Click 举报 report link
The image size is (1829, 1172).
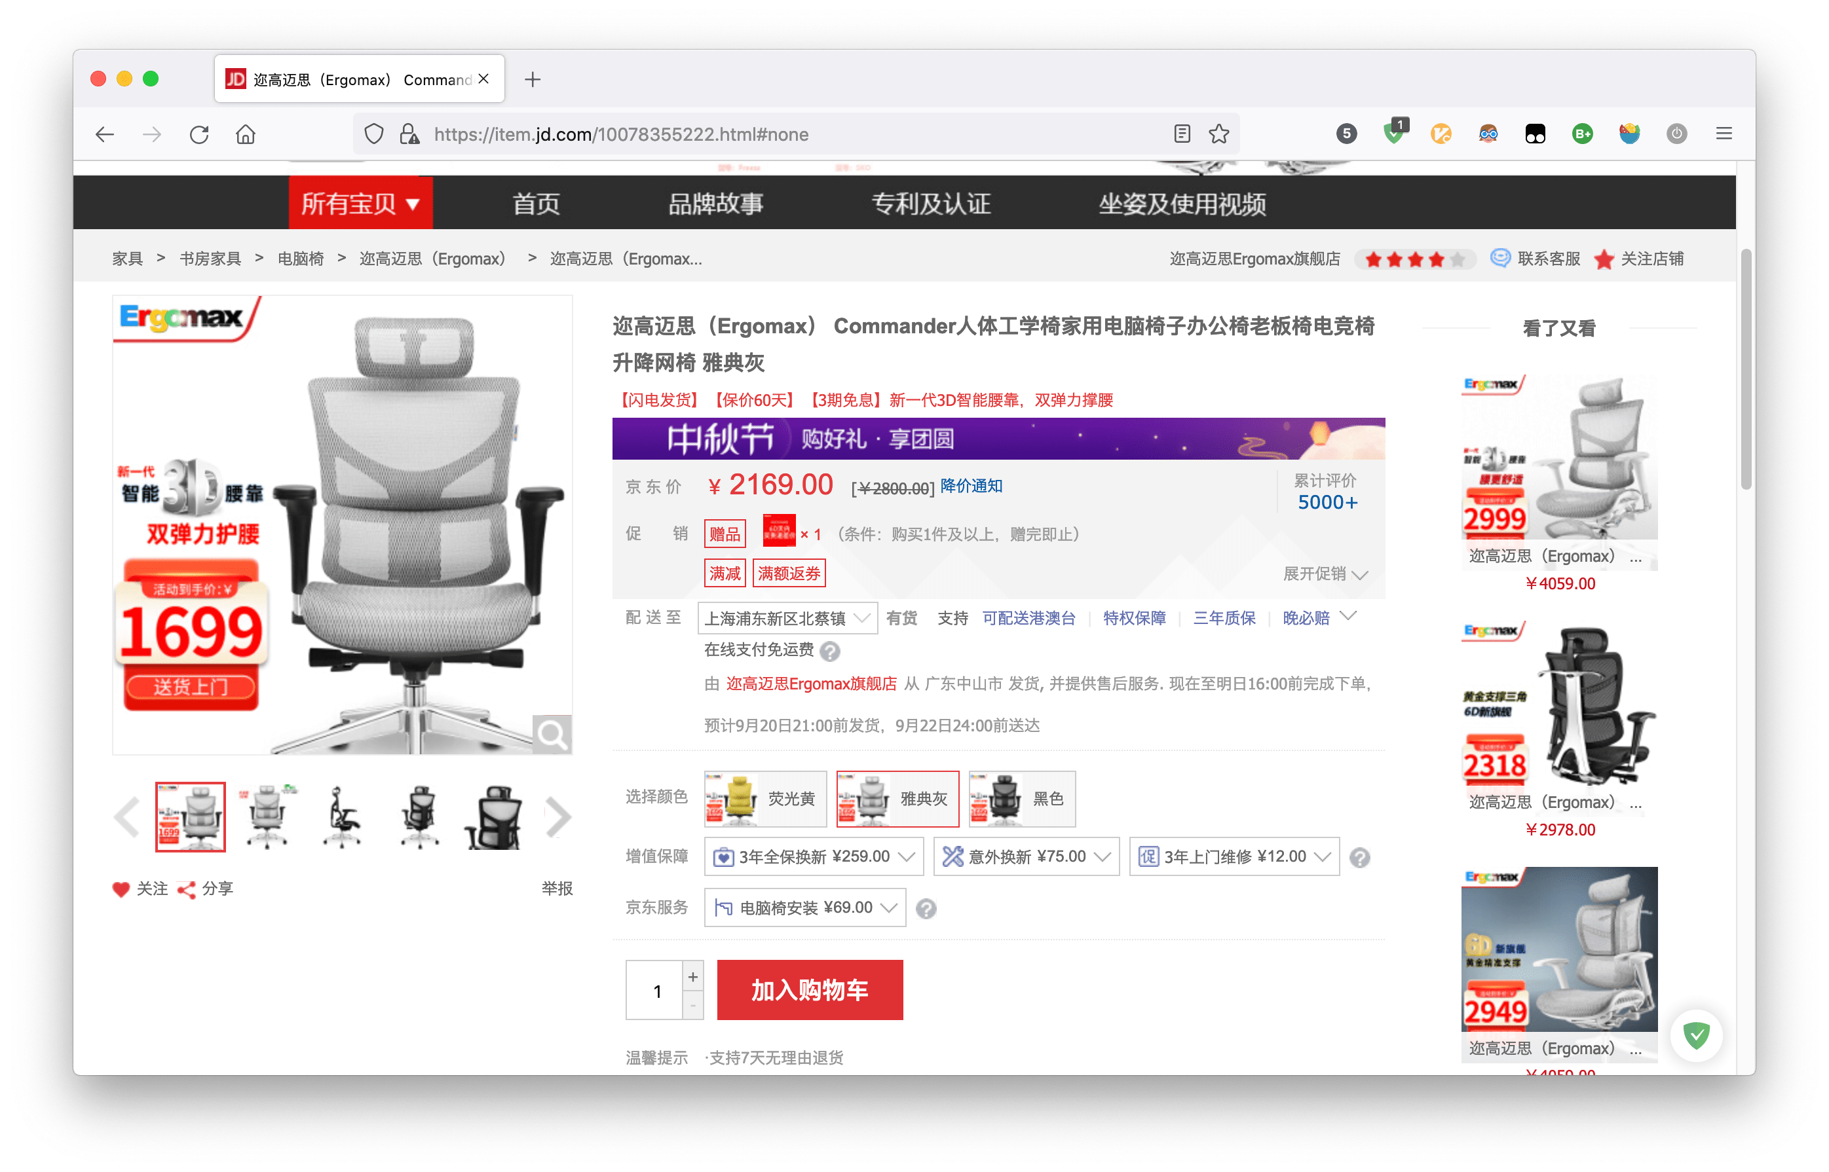click(x=557, y=889)
